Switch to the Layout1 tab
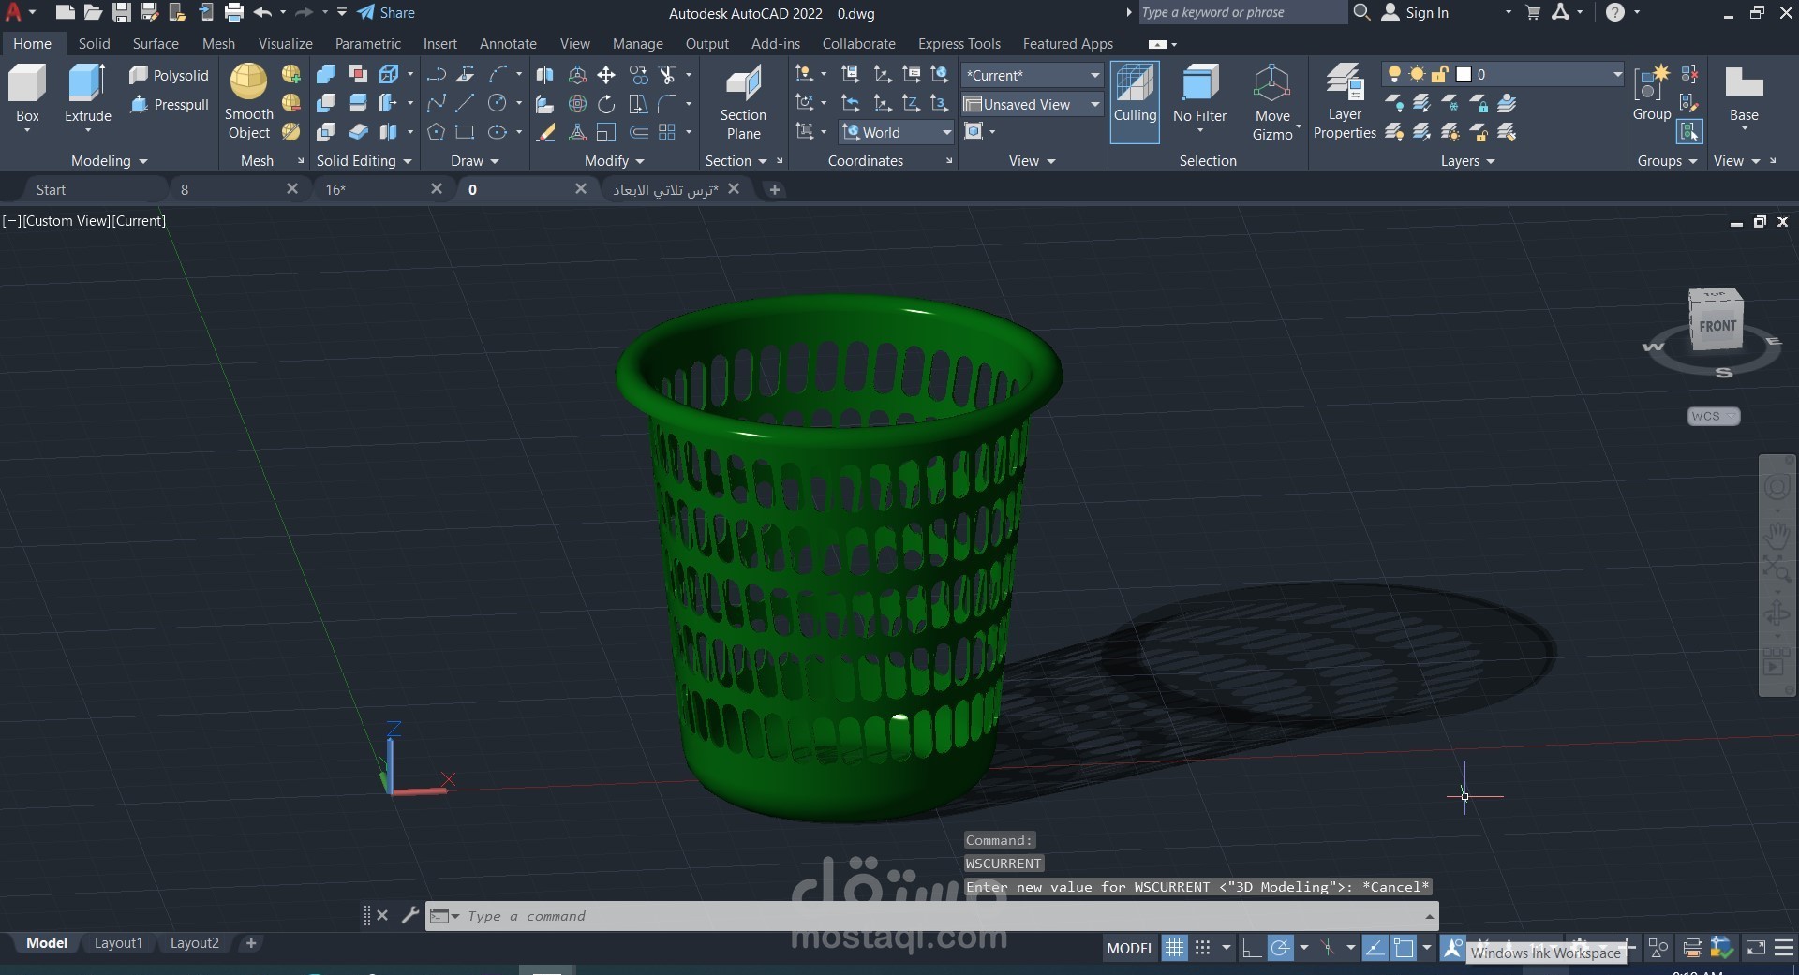Screen dimensions: 1799x975 (x=118, y=943)
